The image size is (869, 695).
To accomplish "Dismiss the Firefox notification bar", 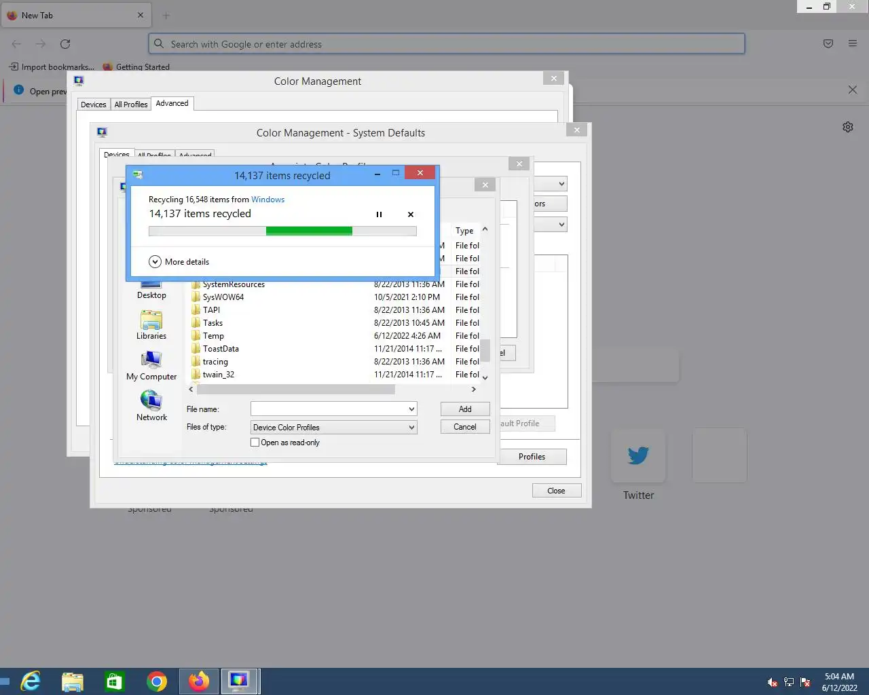I will tap(853, 90).
